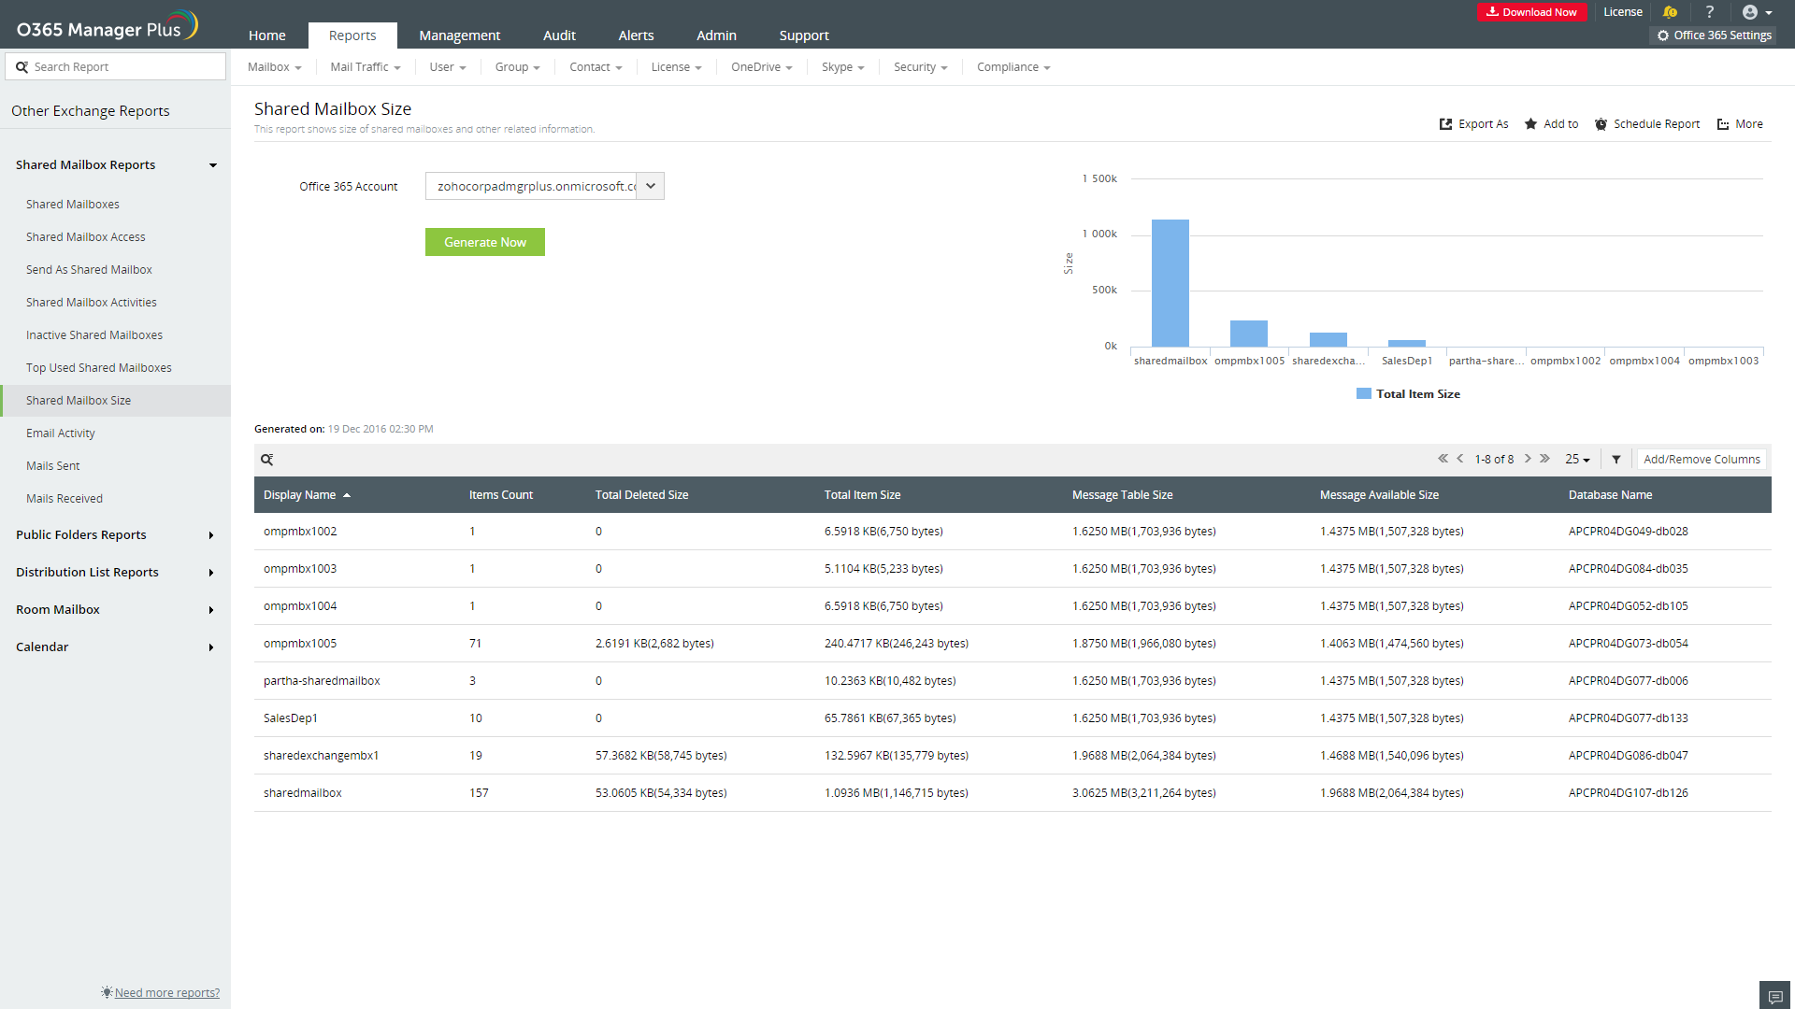Screen dimensions: 1795x1009
Task: Open the More options icon
Action: click(1723, 124)
